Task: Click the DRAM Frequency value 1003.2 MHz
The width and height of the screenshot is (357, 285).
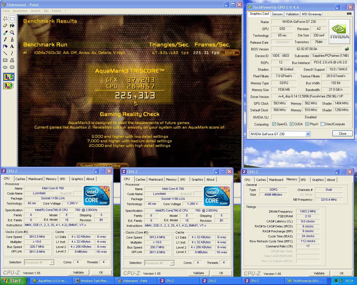Action: click(308, 211)
